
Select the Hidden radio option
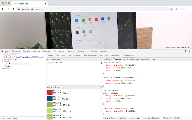coord(173,118)
